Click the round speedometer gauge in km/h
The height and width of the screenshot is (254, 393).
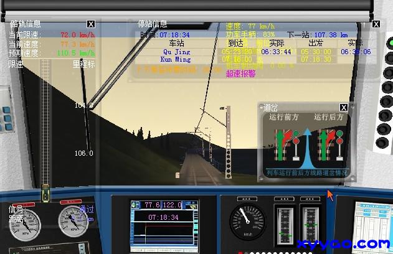tap(247, 221)
